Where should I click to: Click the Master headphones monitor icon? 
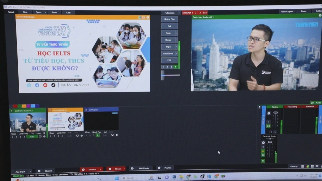tap(270, 131)
